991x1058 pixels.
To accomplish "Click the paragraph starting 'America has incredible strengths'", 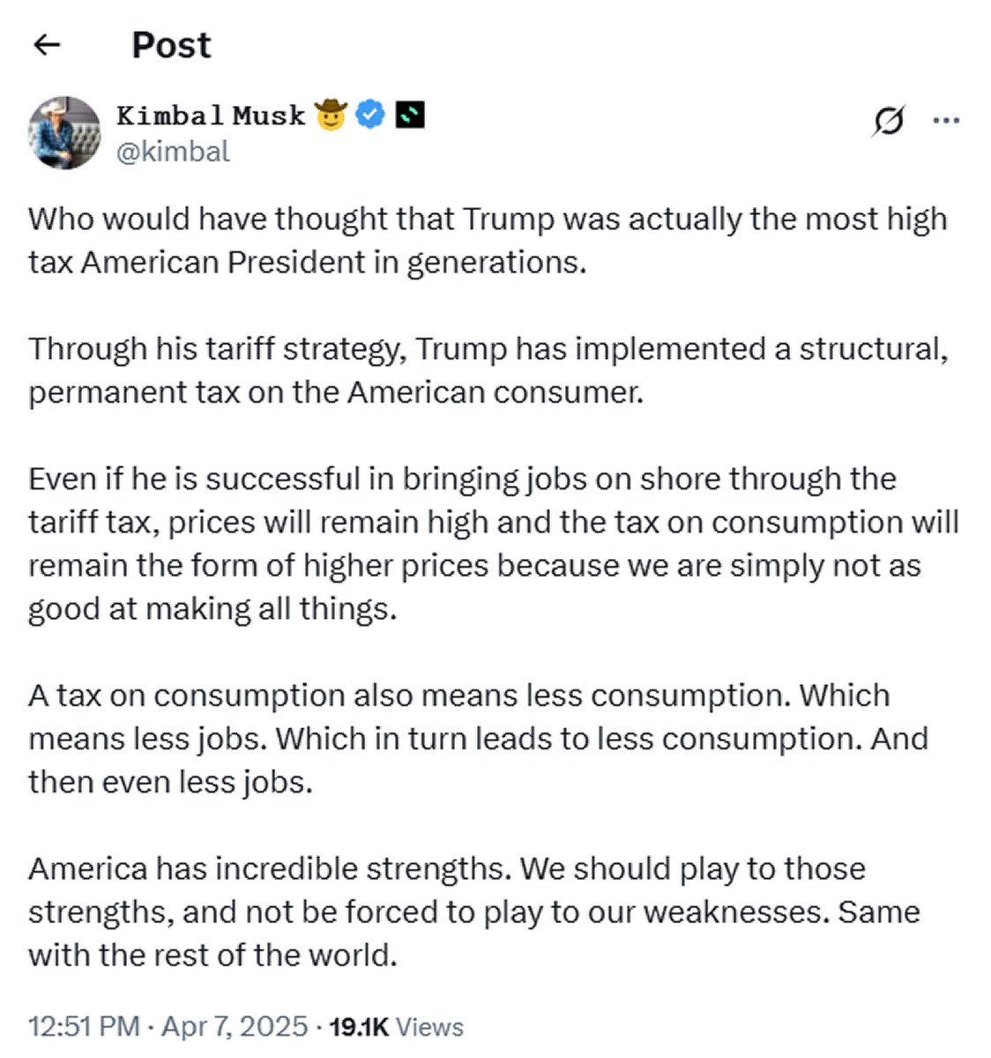I will click(x=474, y=912).
